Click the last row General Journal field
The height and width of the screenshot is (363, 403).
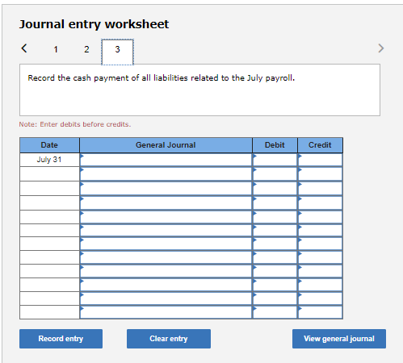pos(166,312)
